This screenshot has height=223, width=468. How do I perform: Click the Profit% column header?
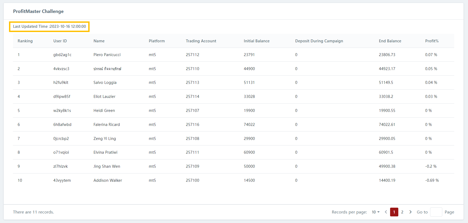tap(432, 41)
